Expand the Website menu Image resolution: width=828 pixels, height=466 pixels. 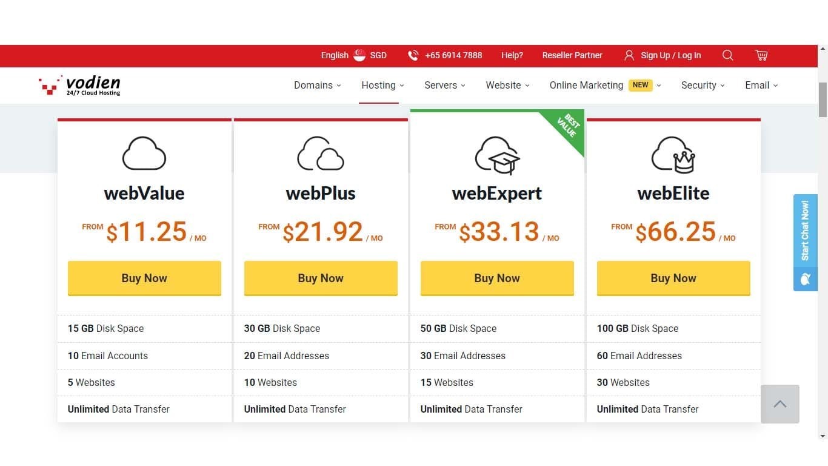(x=508, y=85)
